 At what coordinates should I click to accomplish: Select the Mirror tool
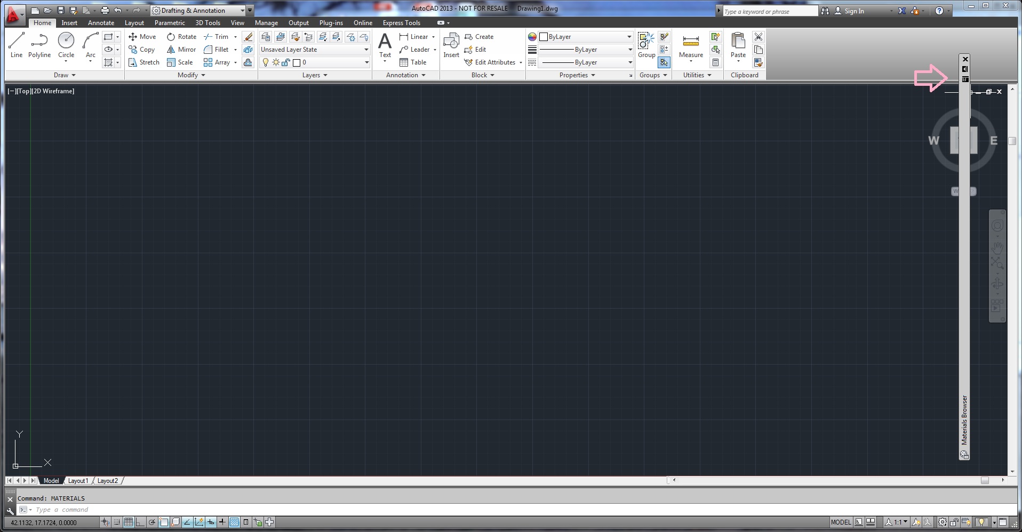pyautogui.click(x=181, y=49)
